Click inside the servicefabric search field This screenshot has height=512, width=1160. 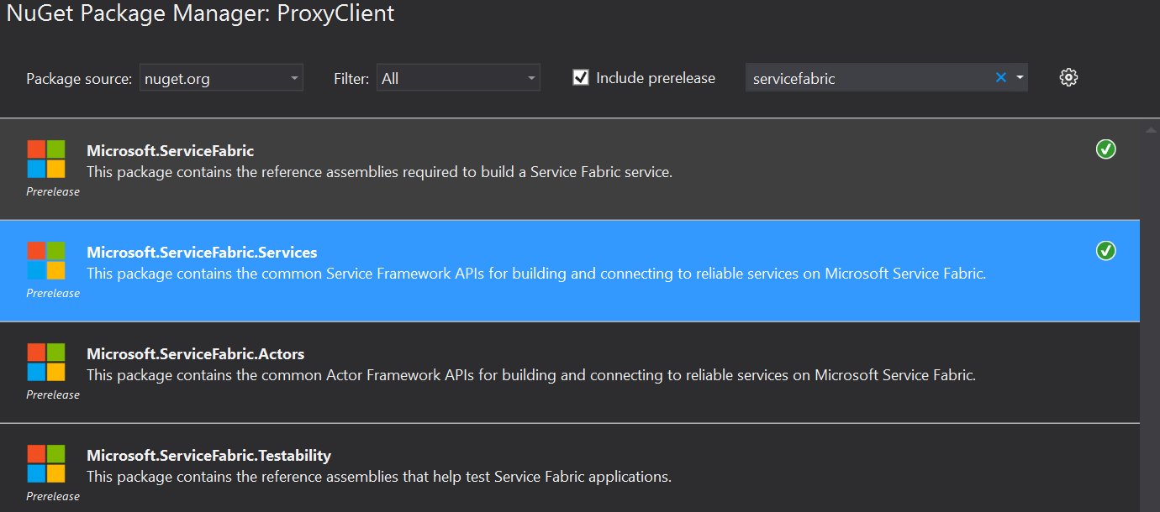[x=866, y=79]
